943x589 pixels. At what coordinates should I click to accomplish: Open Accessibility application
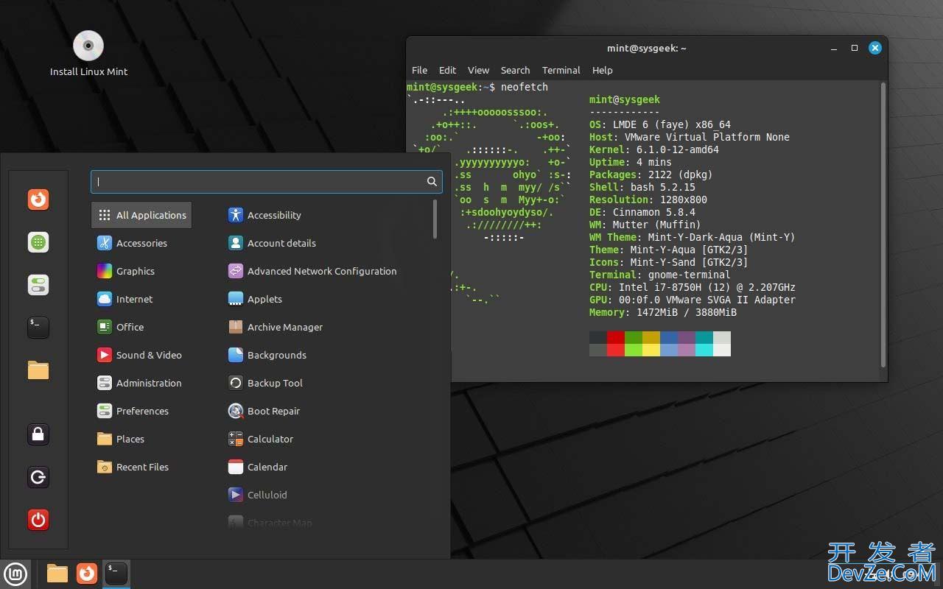coord(264,215)
